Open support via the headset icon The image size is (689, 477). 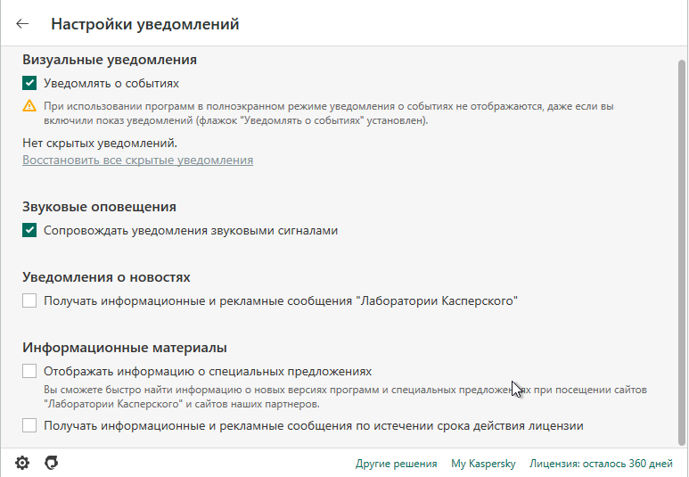click(52, 463)
